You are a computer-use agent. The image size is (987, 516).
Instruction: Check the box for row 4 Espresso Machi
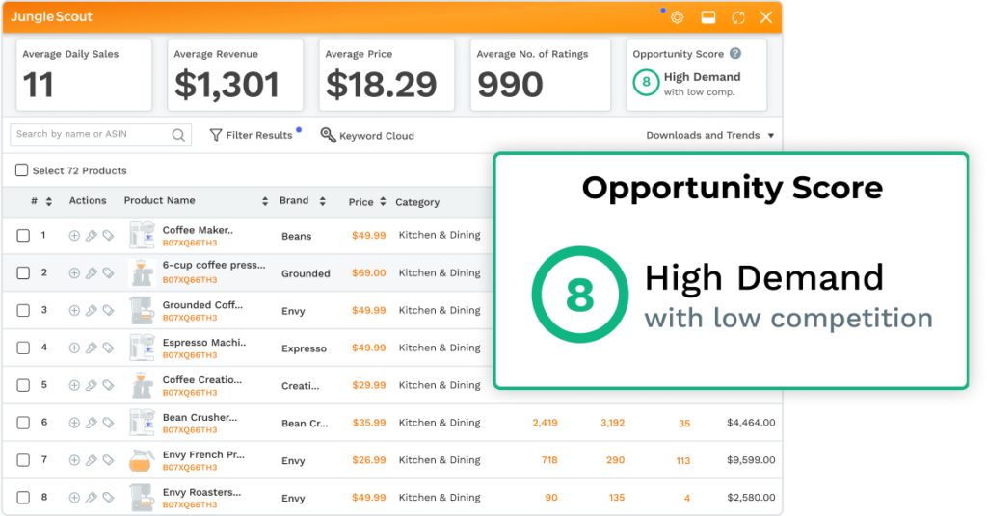coord(23,348)
